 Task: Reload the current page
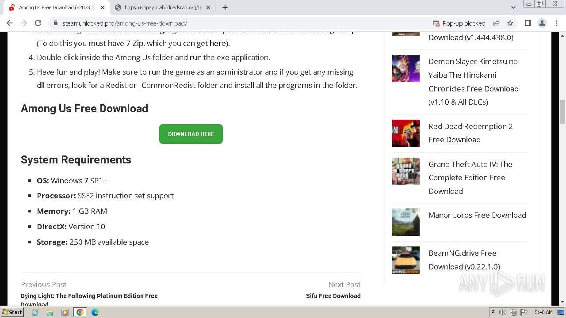[38, 23]
